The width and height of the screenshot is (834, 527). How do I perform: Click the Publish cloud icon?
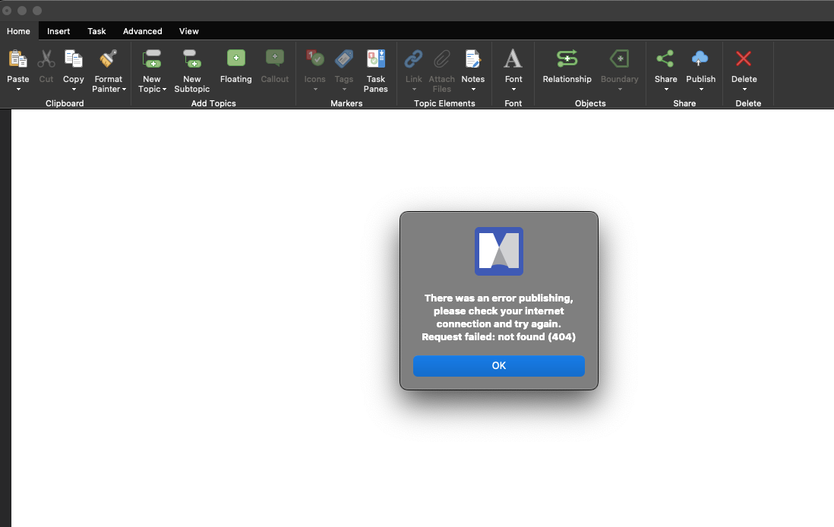click(700, 59)
